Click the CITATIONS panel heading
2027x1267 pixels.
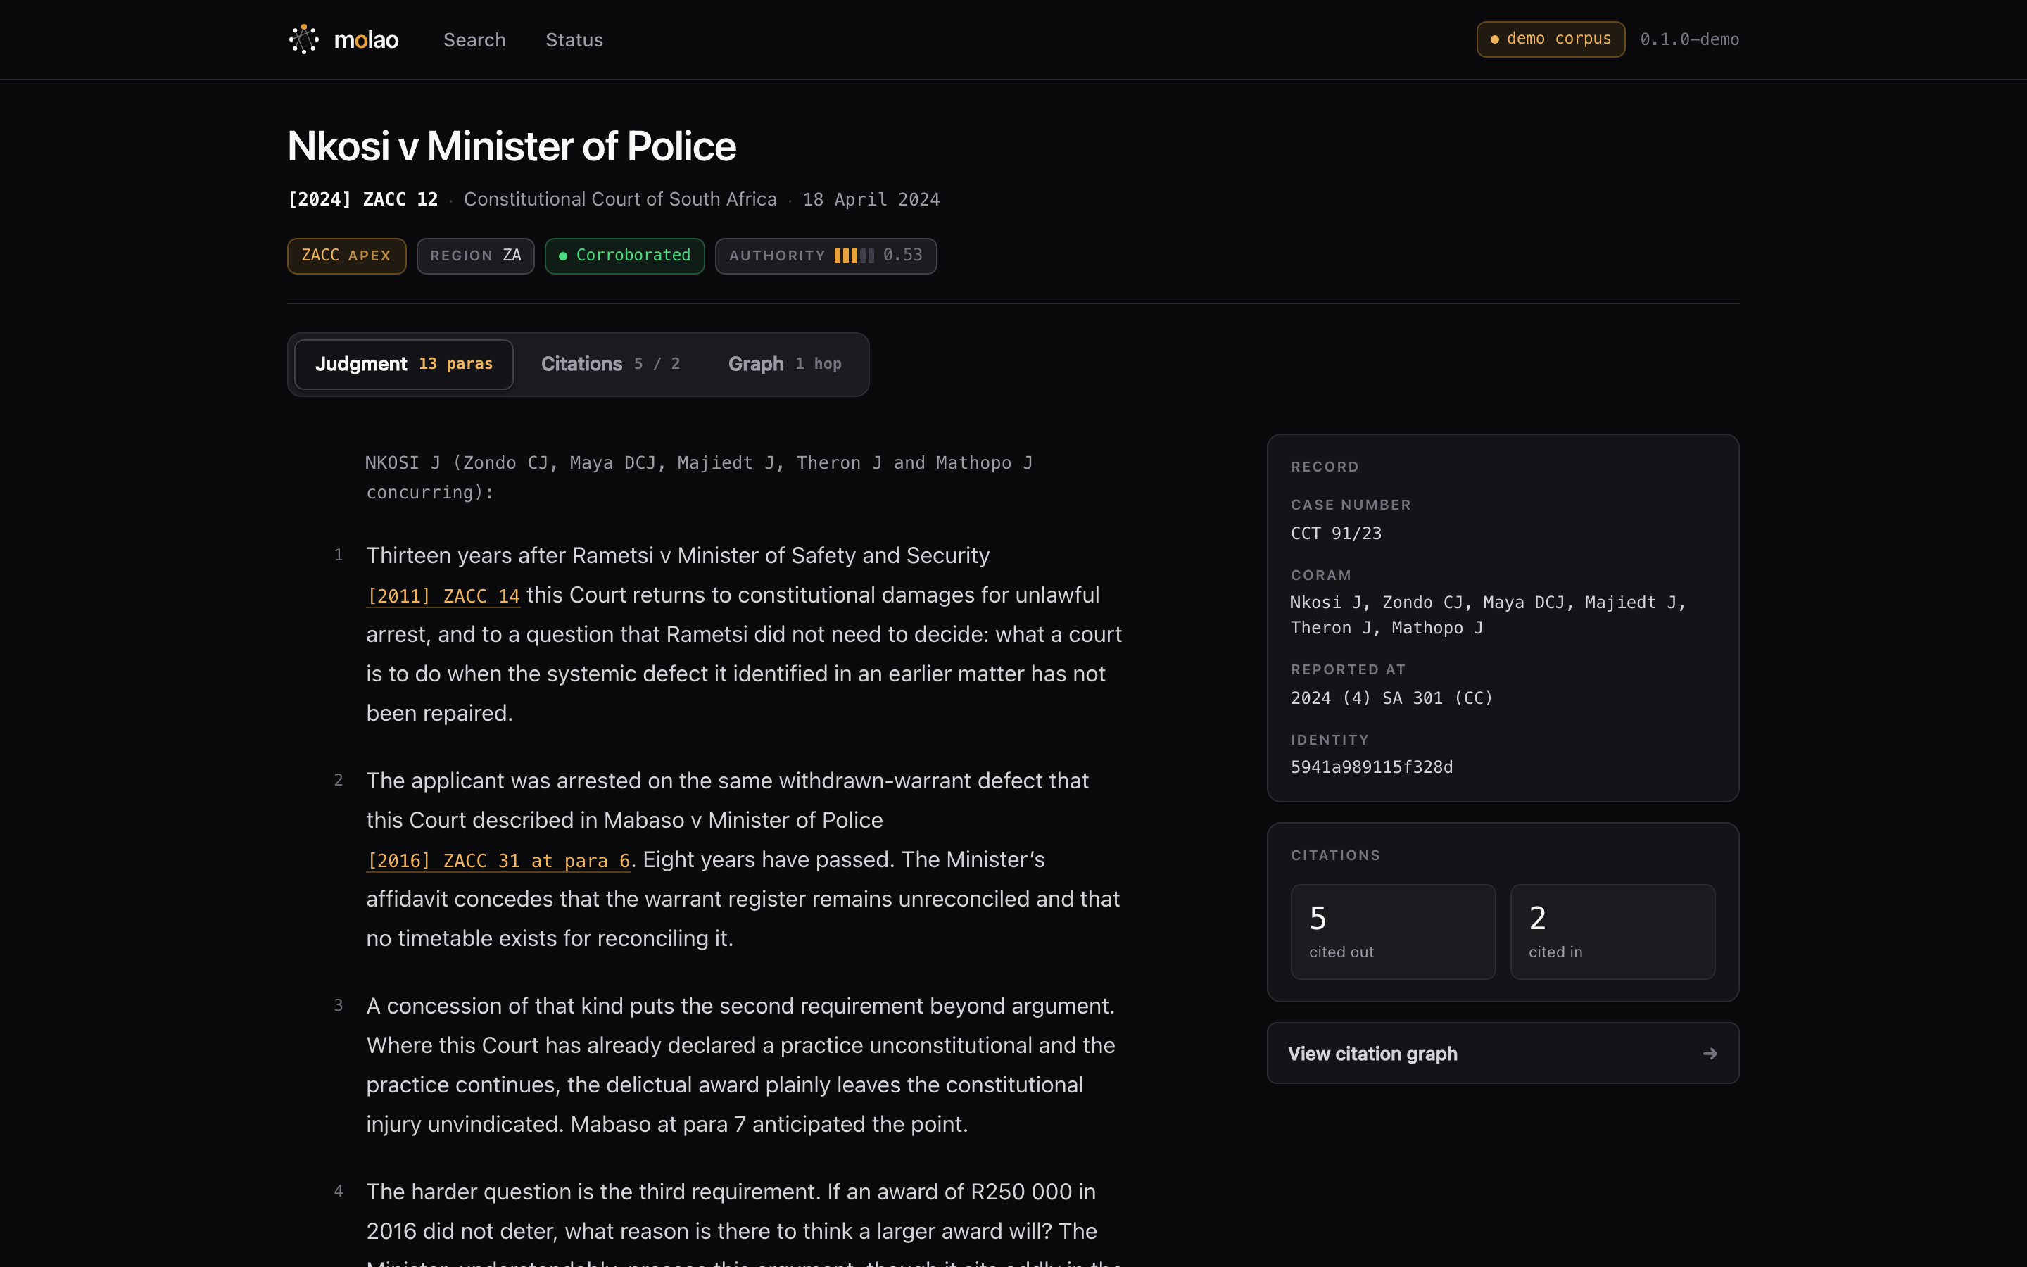[1335, 855]
